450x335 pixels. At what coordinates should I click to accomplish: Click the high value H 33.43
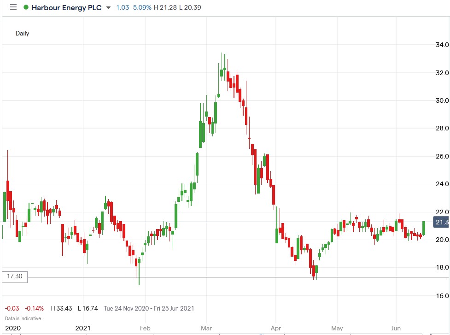(62, 308)
